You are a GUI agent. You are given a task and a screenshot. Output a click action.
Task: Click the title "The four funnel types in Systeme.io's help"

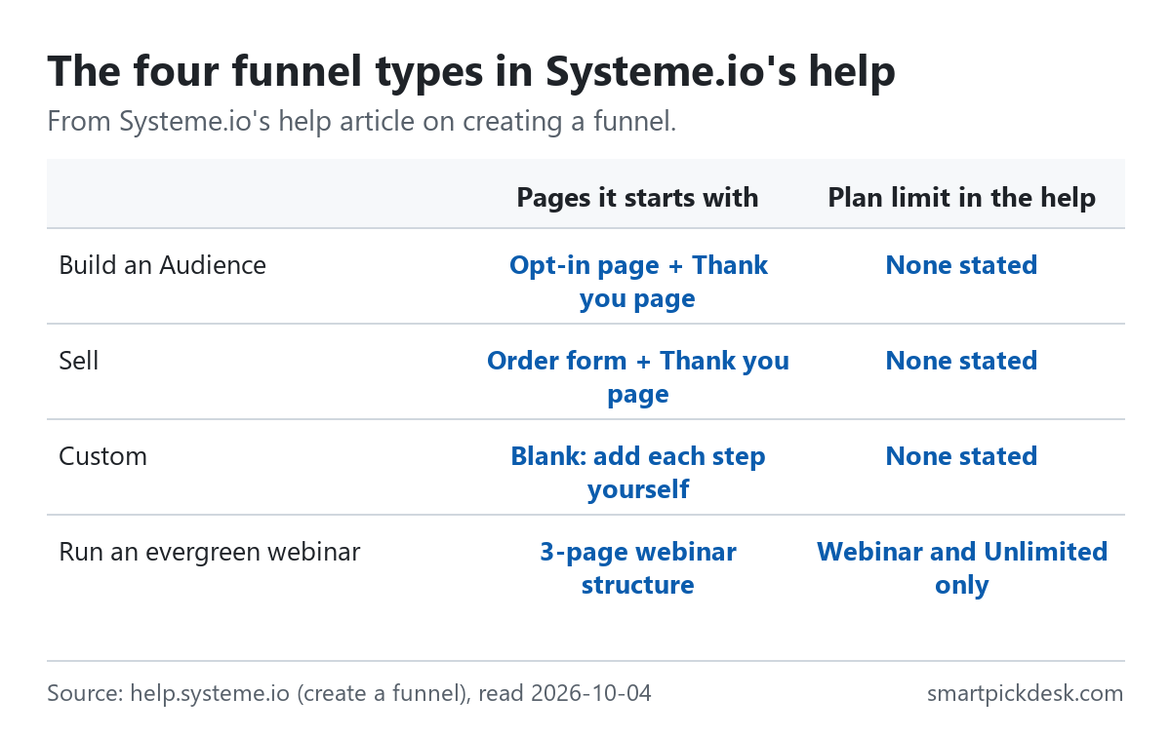471,72
